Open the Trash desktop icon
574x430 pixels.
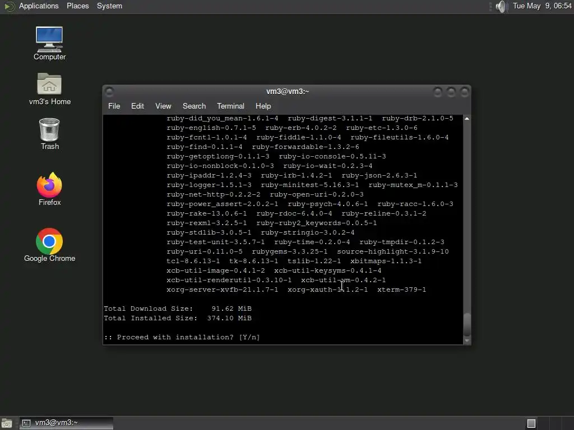(49, 134)
